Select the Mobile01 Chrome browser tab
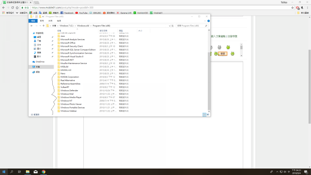This screenshot has width=311, height=175. click(x=17, y=3)
